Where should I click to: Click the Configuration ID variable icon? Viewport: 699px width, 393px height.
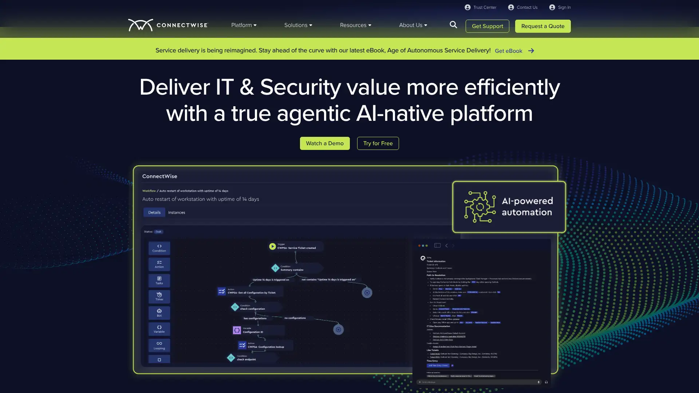click(x=237, y=330)
